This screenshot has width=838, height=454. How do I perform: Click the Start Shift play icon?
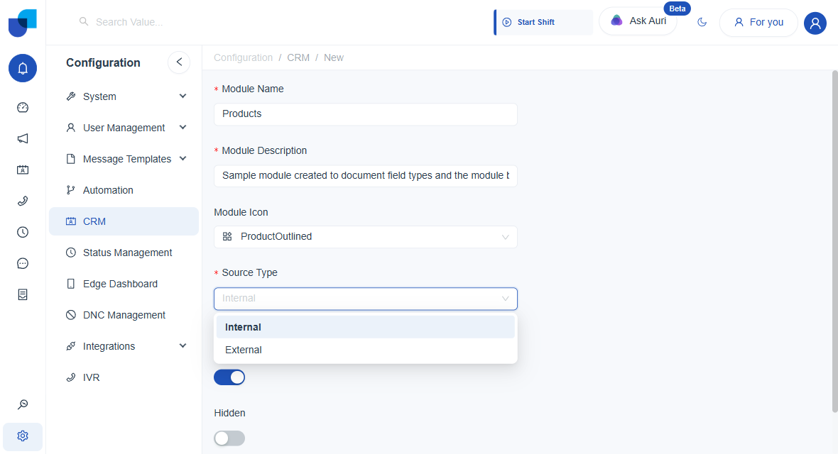coord(506,23)
